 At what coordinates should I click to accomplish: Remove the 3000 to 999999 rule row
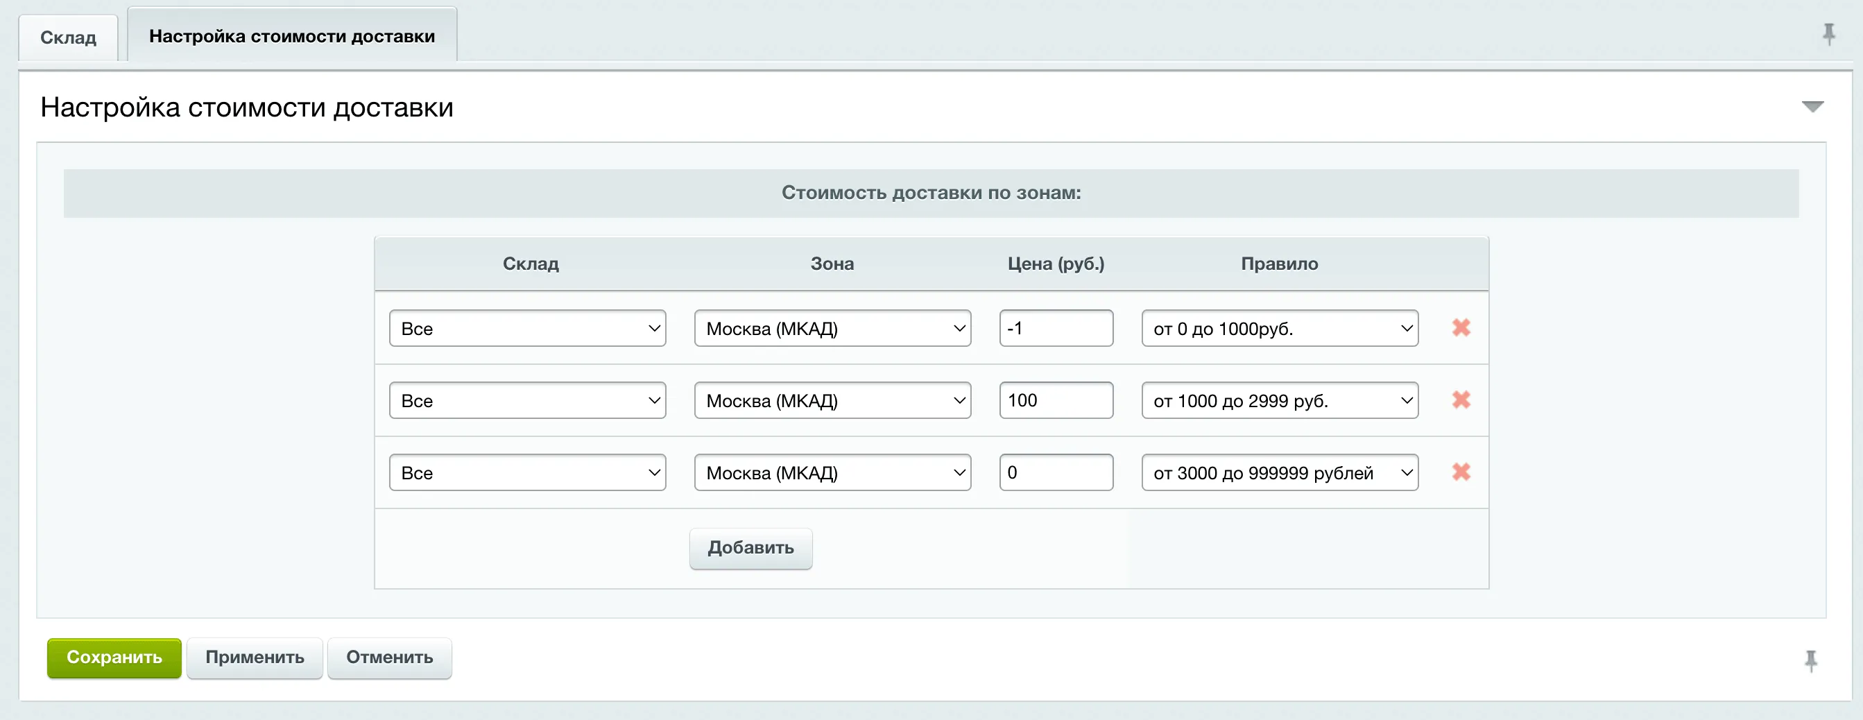pyautogui.click(x=1461, y=472)
